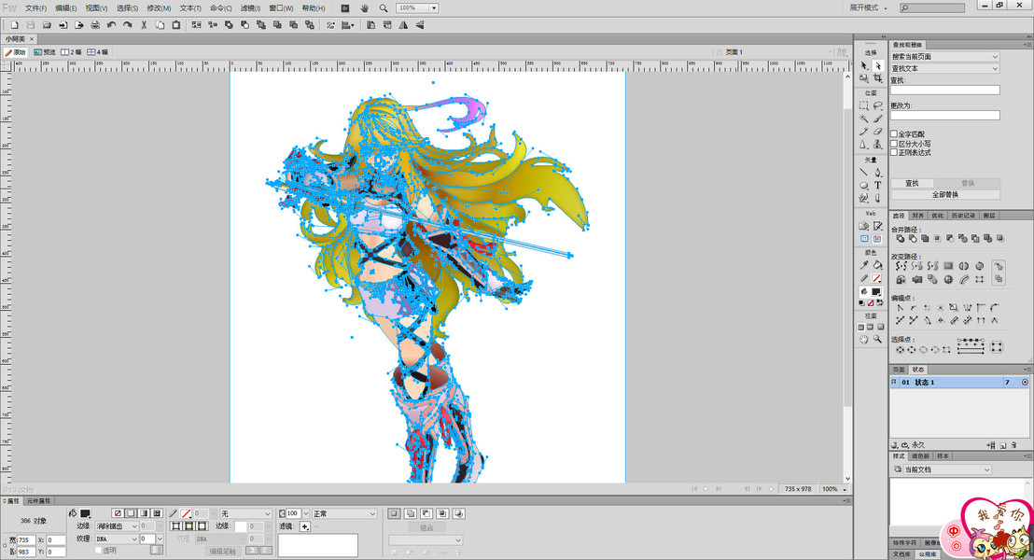Switch to standard screen mode button
1034x560 pixels.
[x=860, y=328]
